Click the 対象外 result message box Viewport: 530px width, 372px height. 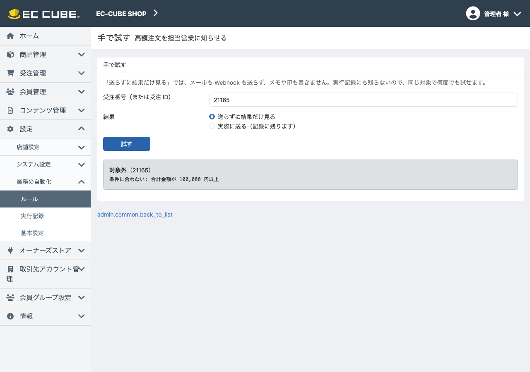point(311,175)
